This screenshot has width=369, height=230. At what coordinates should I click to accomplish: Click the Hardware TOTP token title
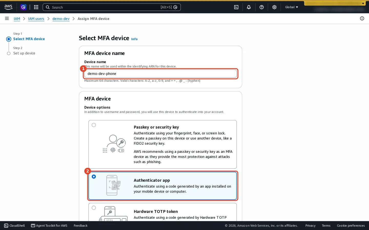156,211
